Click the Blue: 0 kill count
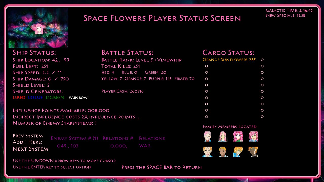324x182 pixels. coord(129,72)
